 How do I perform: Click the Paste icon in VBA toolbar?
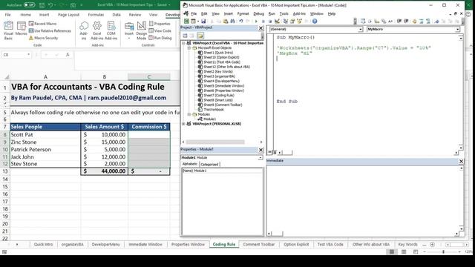pyautogui.click(x=226, y=22)
